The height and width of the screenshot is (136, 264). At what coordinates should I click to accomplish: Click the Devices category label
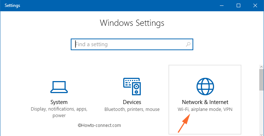(x=132, y=102)
